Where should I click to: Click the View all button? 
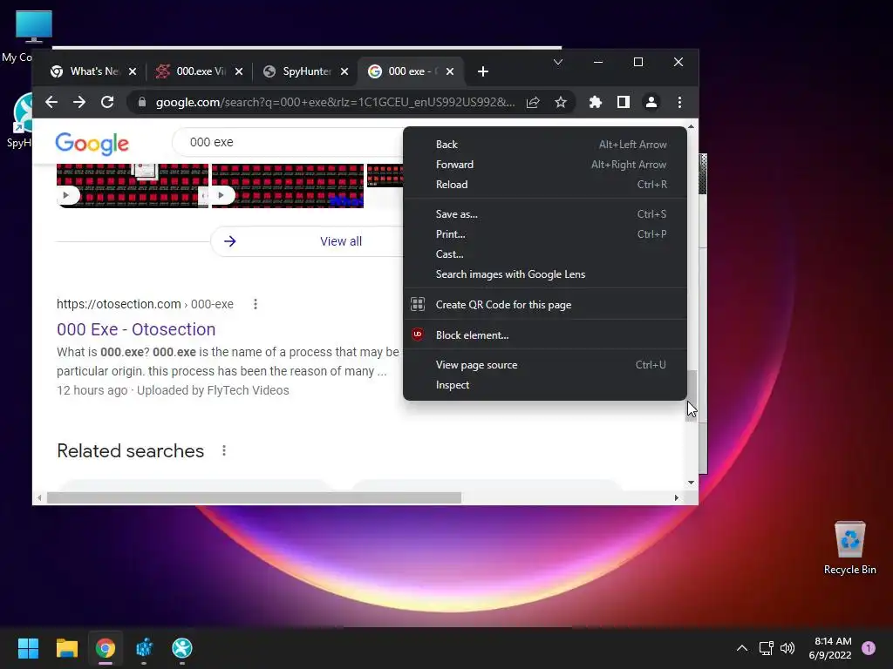click(x=308, y=241)
